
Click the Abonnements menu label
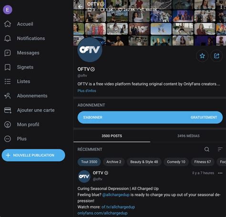click(x=32, y=96)
